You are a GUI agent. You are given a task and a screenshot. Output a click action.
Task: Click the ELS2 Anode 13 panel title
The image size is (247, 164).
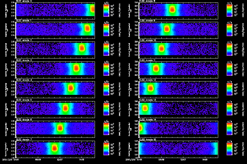click(148, 100)
